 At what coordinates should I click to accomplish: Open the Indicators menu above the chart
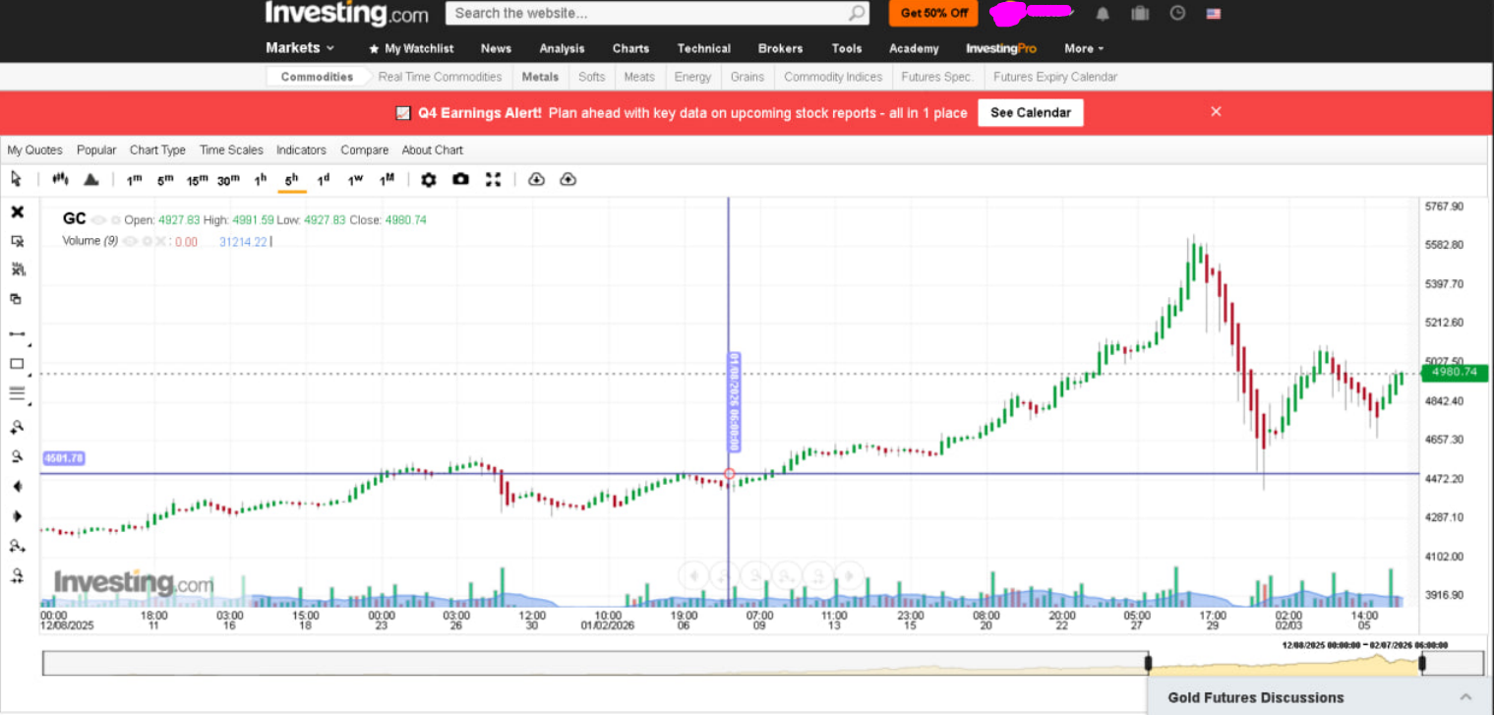301,149
